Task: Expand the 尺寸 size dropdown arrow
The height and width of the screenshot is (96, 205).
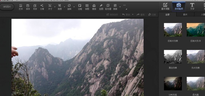Action: [55, 7]
